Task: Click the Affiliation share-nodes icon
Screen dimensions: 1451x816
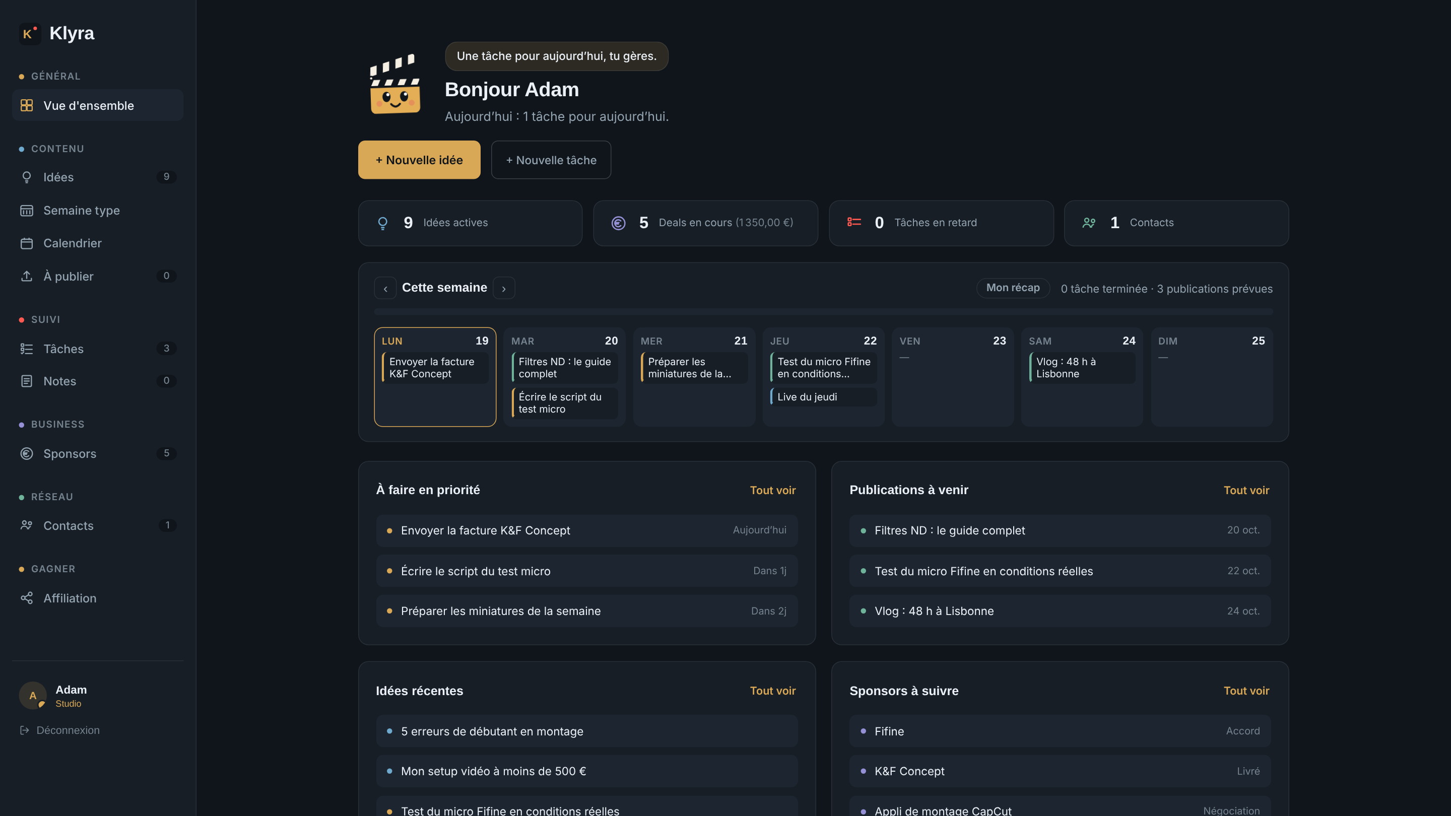Action: (27, 598)
